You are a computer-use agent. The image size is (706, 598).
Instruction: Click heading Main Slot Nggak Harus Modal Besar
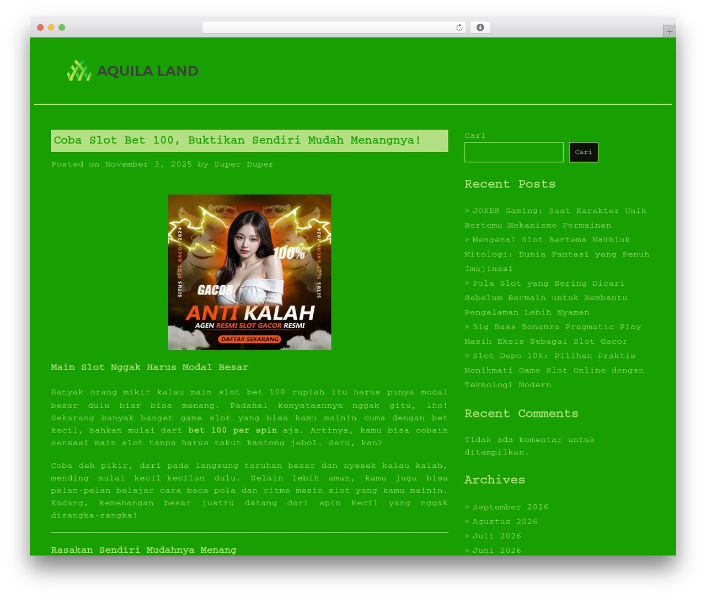149,367
